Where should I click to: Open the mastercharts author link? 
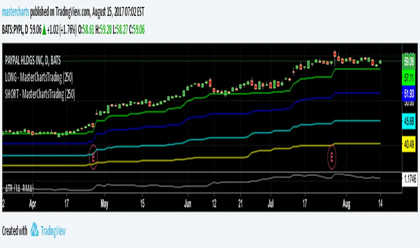pyautogui.click(x=15, y=12)
